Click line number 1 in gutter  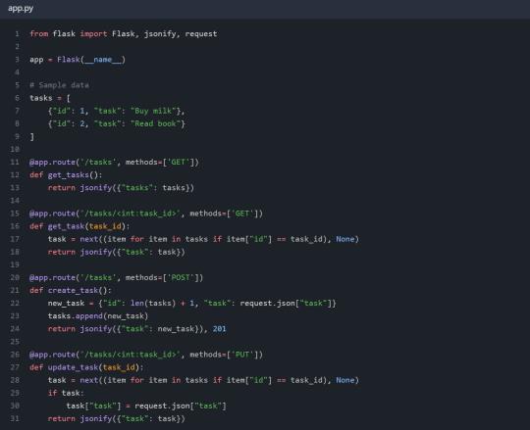click(x=17, y=34)
